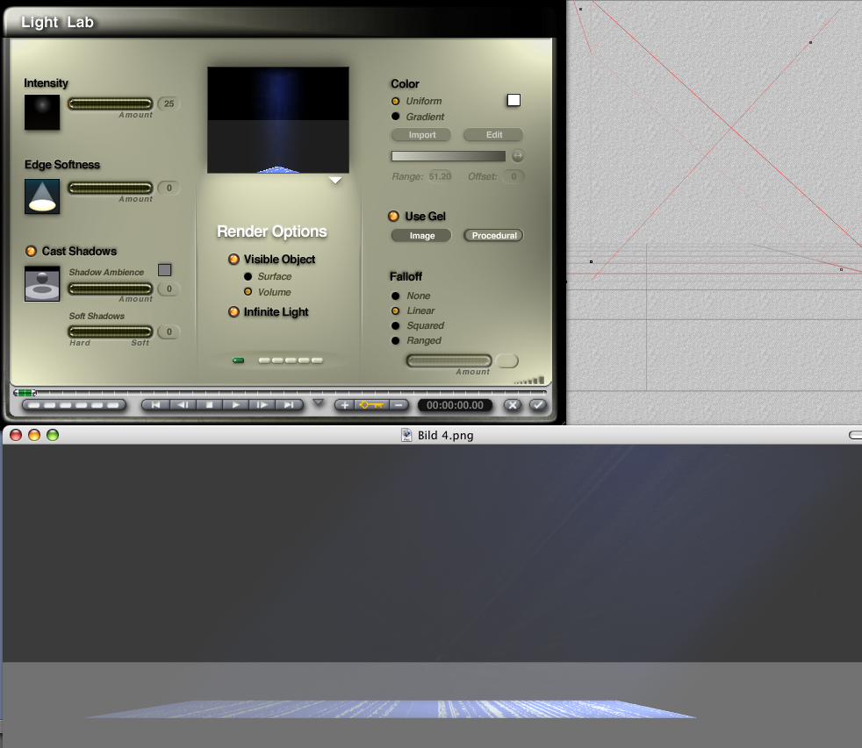Click the Cast Shadows sphere thumbnail

[x=42, y=283]
